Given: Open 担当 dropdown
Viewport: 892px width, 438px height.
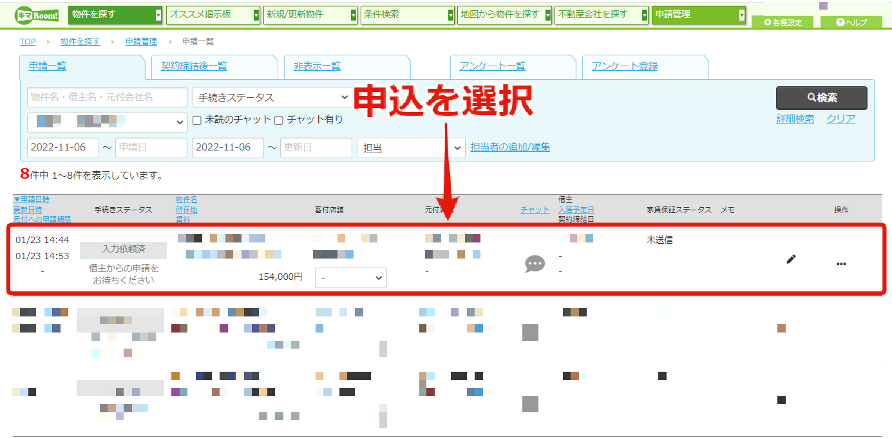Looking at the screenshot, I should coord(411,147).
